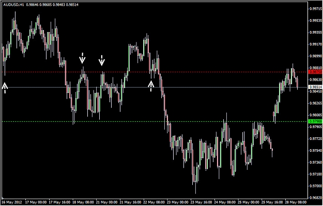Screen dimensions: 323x206
Task: Click price axis label 0.99355
Action: coord(316,33)
